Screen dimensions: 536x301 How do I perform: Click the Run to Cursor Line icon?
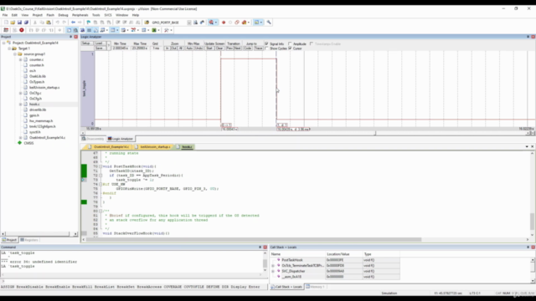[51, 30]
